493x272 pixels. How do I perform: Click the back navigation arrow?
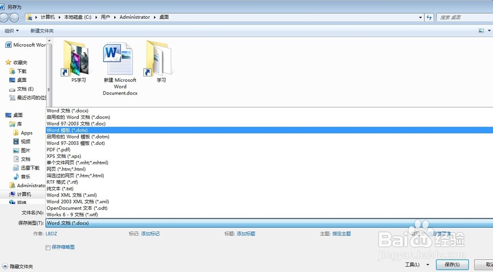click(x=3, y=18)
